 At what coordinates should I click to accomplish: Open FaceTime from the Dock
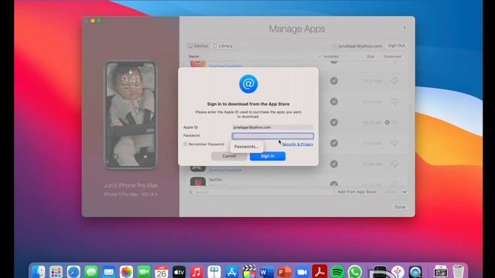point(144,272)
